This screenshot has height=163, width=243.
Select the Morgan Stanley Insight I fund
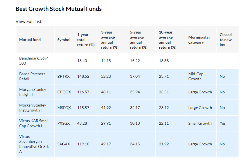(33, 92)
